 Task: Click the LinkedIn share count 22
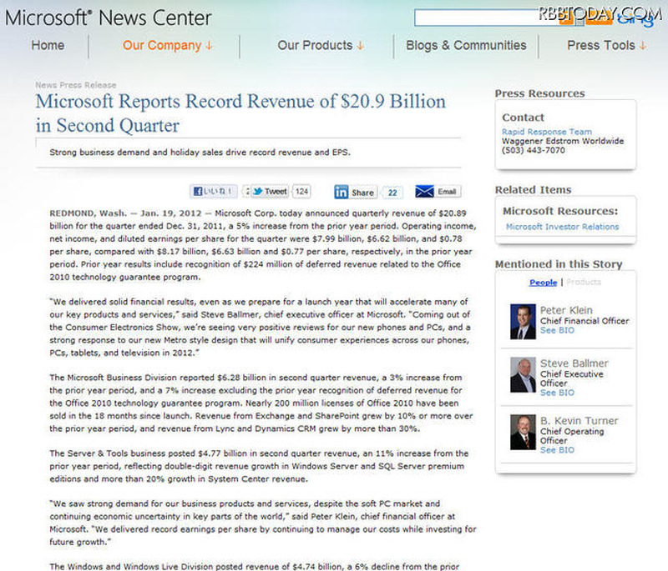pos(393,192)
